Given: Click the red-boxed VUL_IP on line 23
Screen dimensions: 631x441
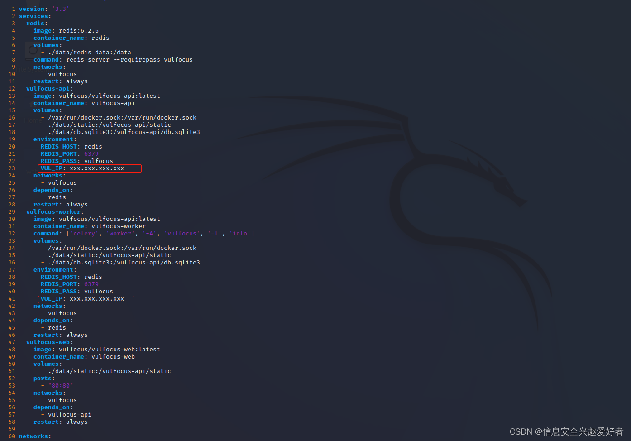Looking at the screenshot, I should [x=89, y=168].
